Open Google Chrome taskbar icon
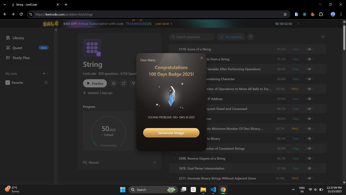 [x=223, y=190]
